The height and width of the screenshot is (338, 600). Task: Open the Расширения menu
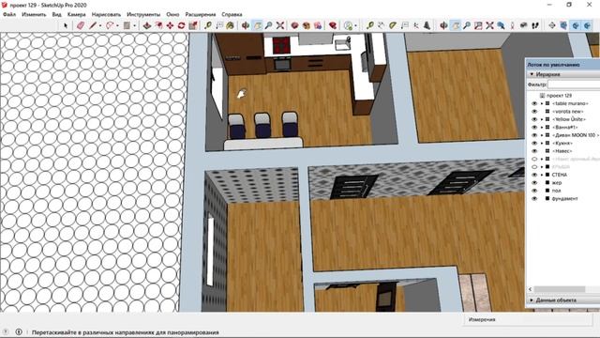[x=201, y=14]
